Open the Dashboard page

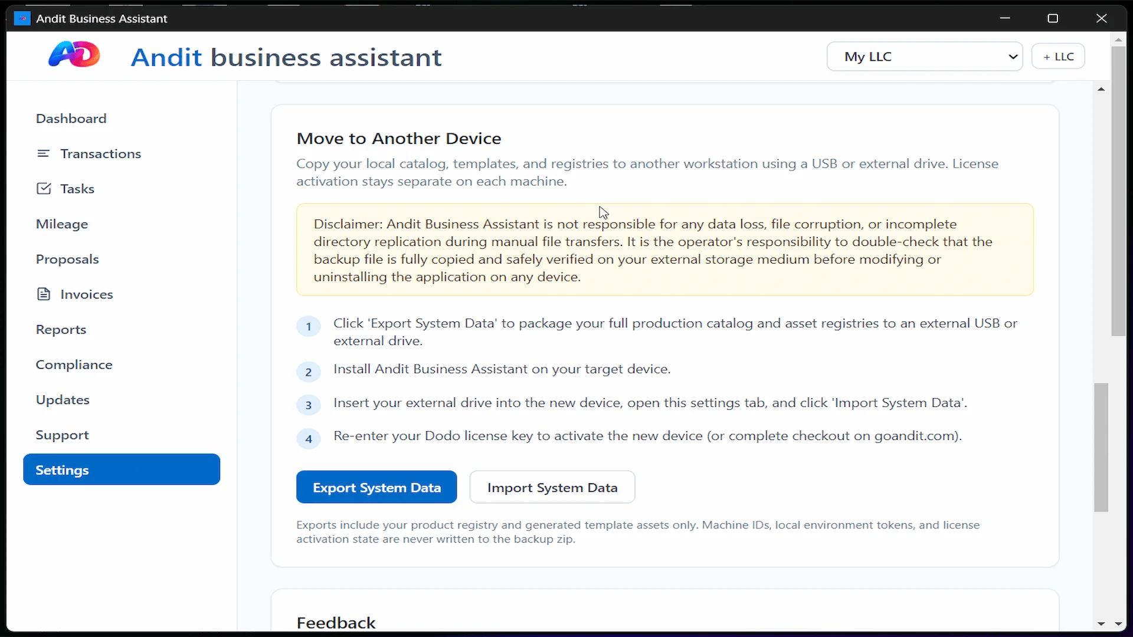point(71,119)
